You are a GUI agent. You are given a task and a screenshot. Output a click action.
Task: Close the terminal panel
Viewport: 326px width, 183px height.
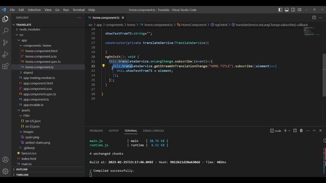320,131
